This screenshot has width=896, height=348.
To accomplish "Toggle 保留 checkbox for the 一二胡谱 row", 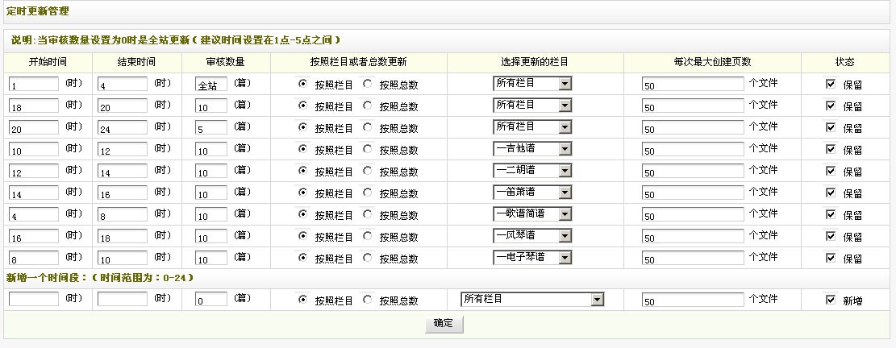I will click(831, 171).
